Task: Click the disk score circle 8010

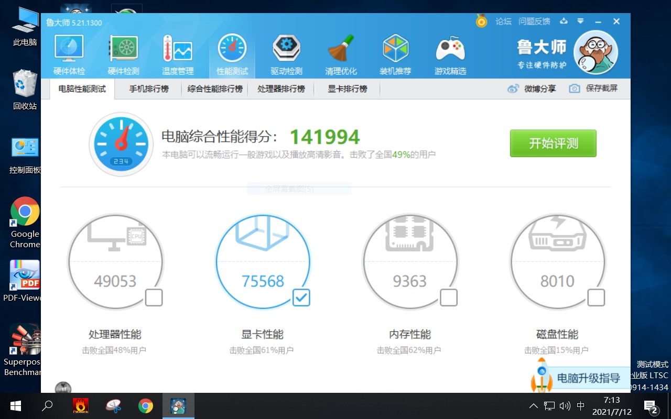Action: pos(557,262)
